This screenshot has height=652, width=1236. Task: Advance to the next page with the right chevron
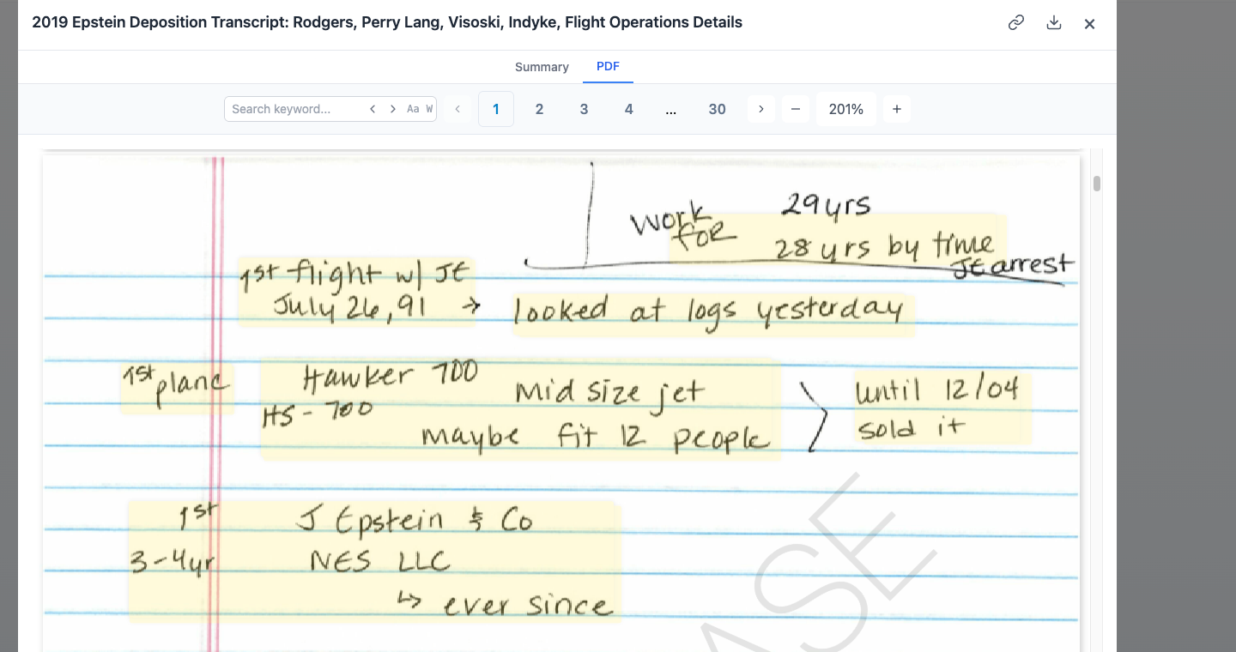tap(760, 109)
